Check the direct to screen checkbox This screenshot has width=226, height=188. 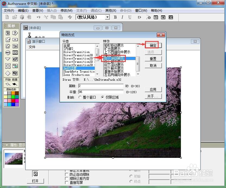pos(67,183)
